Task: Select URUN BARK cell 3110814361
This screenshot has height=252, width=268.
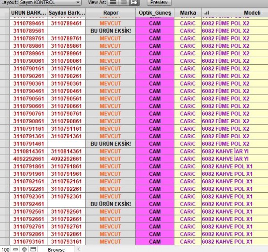Action: (29, 151)
